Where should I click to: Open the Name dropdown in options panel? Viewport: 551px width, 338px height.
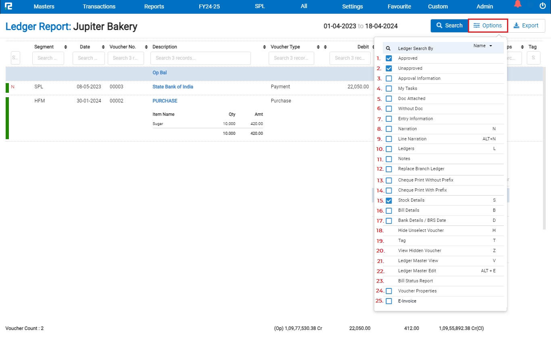pyautogui.click(x=483, y=46)
